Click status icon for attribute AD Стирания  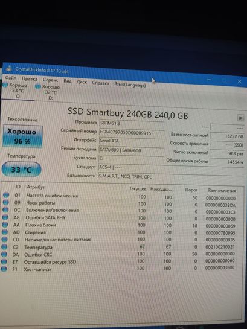(5, 232)
